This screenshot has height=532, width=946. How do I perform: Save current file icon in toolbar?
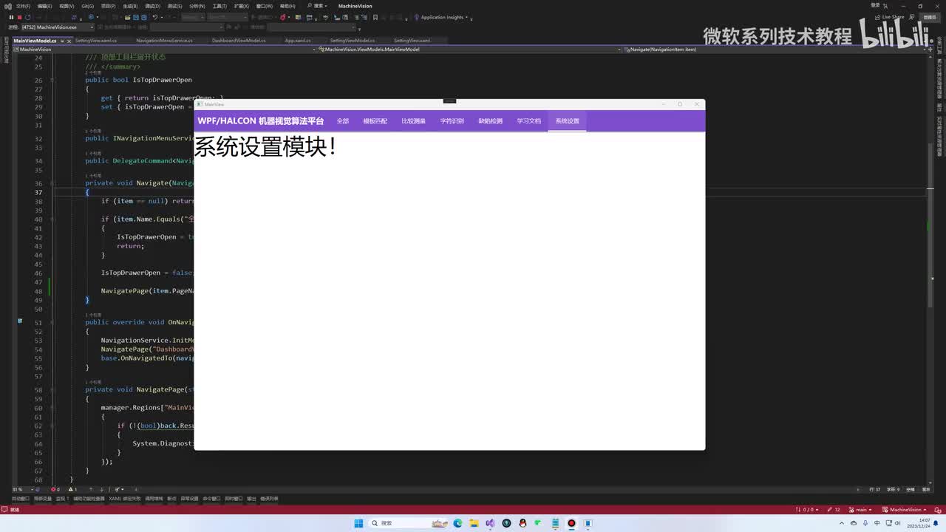(137, 17)
